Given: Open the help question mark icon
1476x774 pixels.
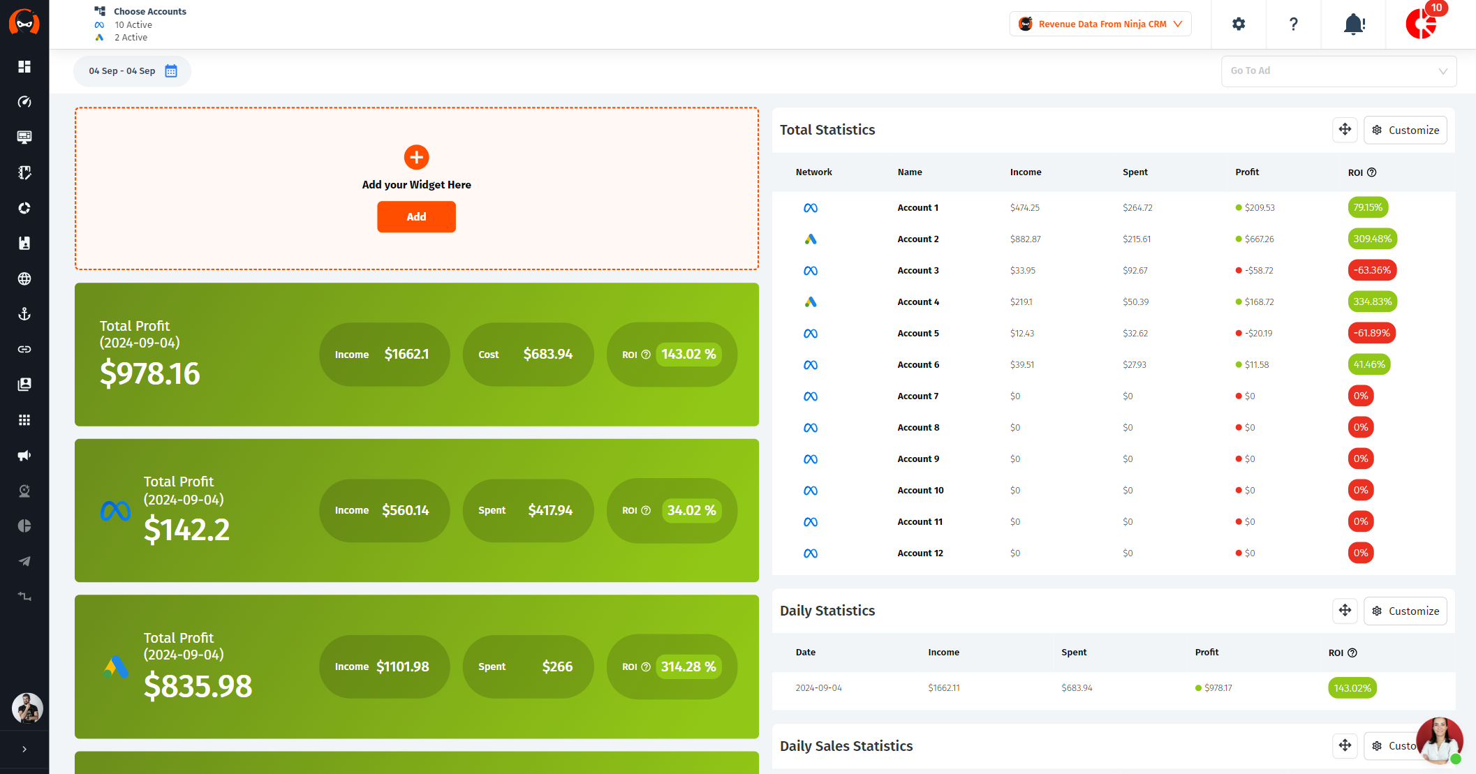Looking at the screenshot, I should pyautogui.click(x=1293, y=24).
